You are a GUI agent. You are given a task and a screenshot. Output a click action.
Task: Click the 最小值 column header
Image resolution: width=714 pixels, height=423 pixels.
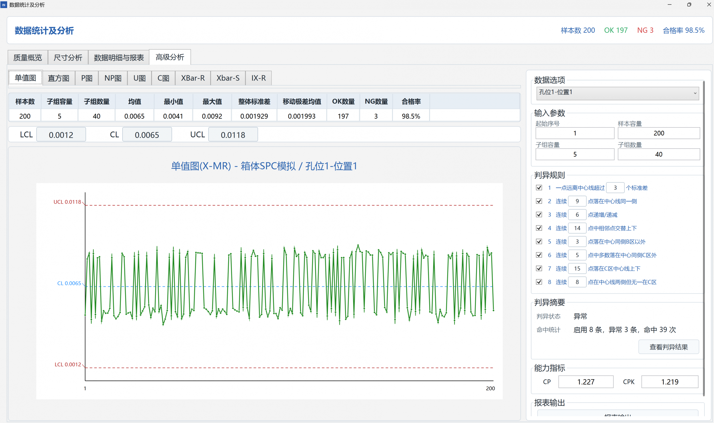(173, 102)
